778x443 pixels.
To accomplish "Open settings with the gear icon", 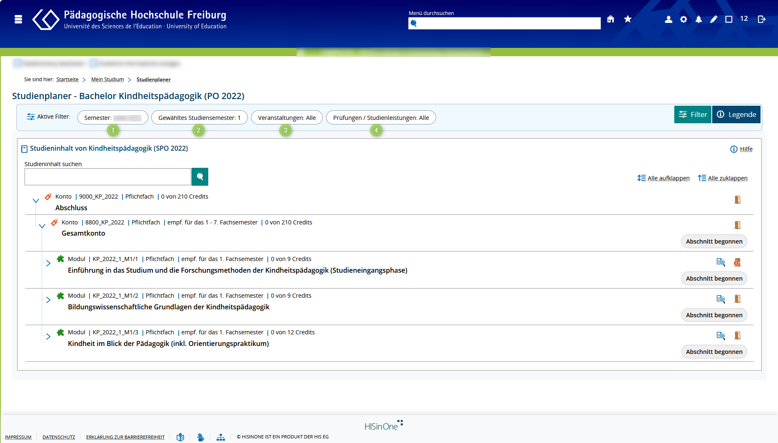I will (683, 19).
